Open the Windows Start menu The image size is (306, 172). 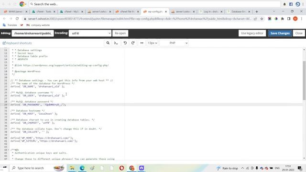tap(4, 168)
